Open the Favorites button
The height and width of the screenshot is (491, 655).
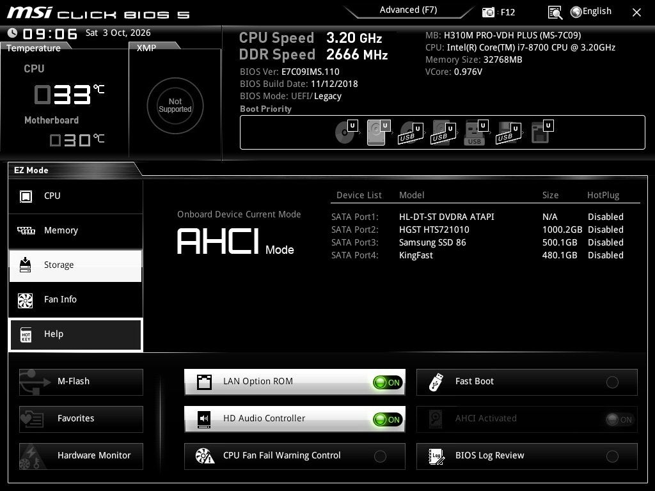click(81, 419)
